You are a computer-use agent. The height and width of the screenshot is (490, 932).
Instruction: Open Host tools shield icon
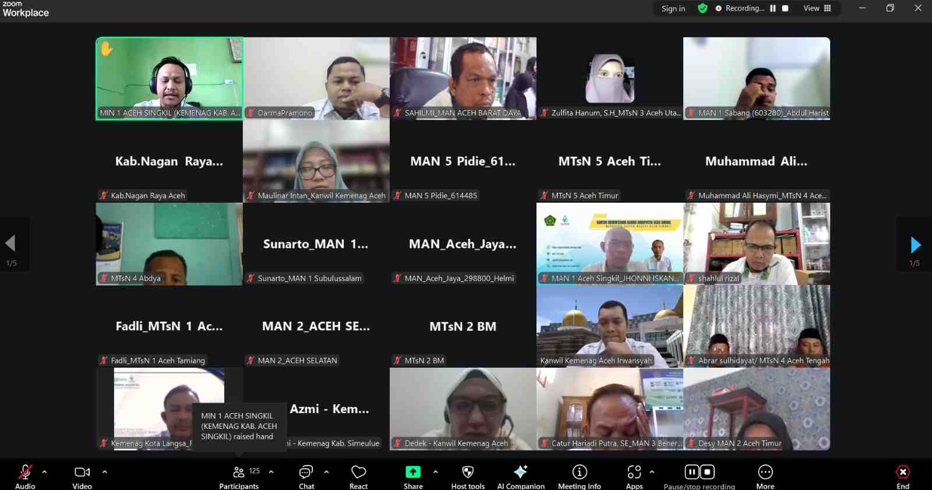click(468, 476)
